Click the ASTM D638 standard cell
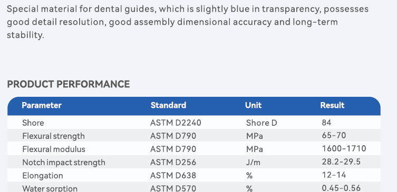 [x=173, y=175]
